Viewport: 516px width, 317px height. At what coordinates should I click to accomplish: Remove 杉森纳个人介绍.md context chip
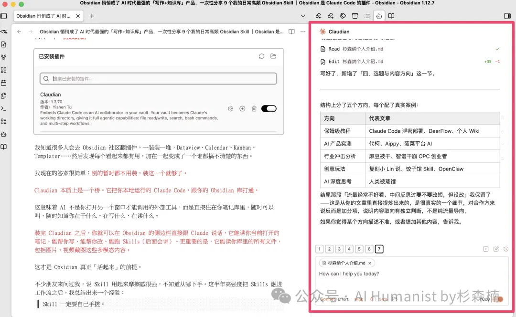[369, 263]
